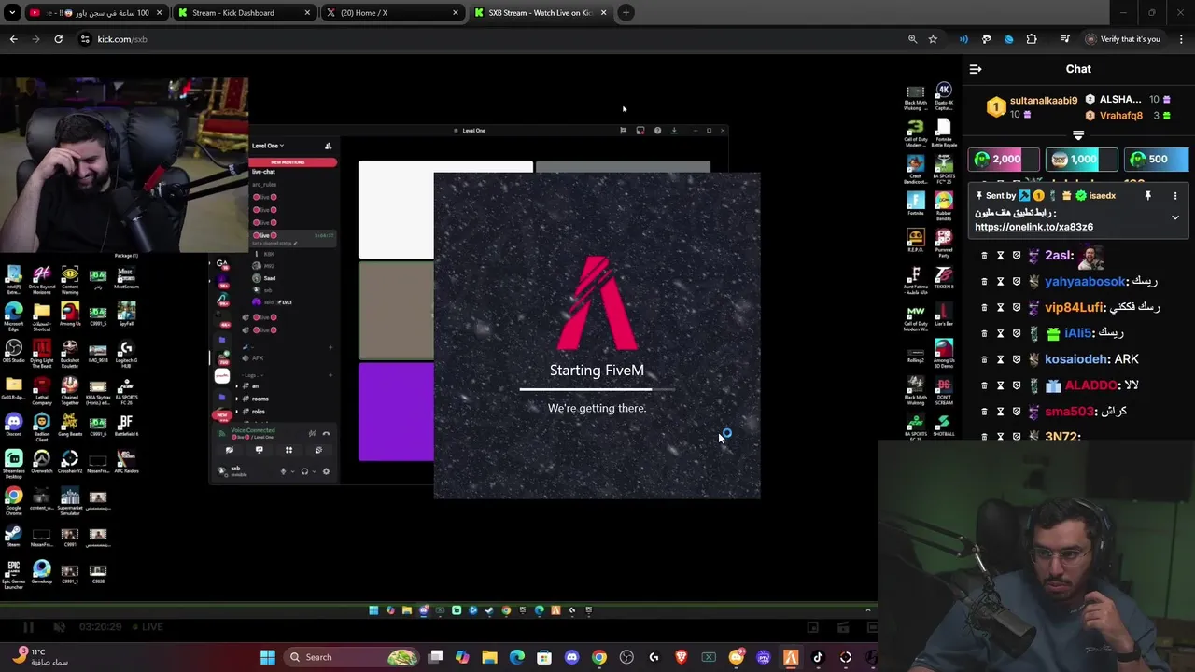This screenshot has height=672, width=1195.
Task: Collapse the Kick chat panel
Action: click(x=976, y=69)
